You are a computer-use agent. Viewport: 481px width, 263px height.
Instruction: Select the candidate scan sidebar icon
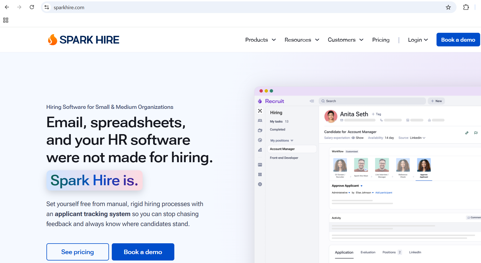click(260, 111)
